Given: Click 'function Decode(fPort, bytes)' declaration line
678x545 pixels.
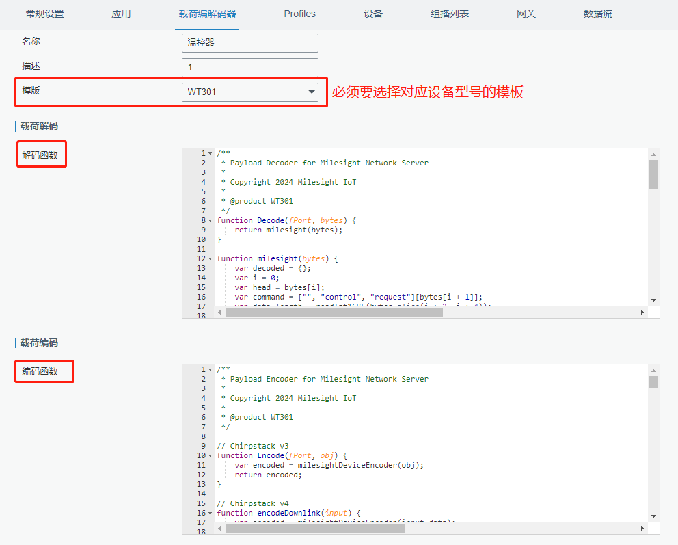Looking at the screenshot, I should pos(286,221).
